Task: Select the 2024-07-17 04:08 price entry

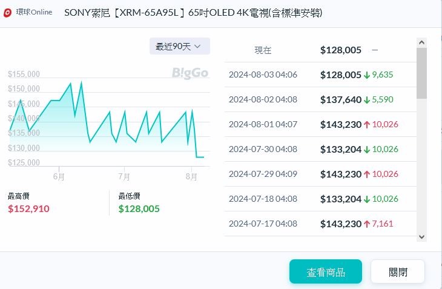Action: coord(320,224)
